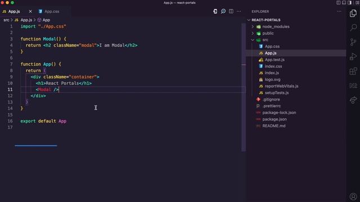Toggle primary sidebar layout icon in title bar

click(x=339, y=2)
